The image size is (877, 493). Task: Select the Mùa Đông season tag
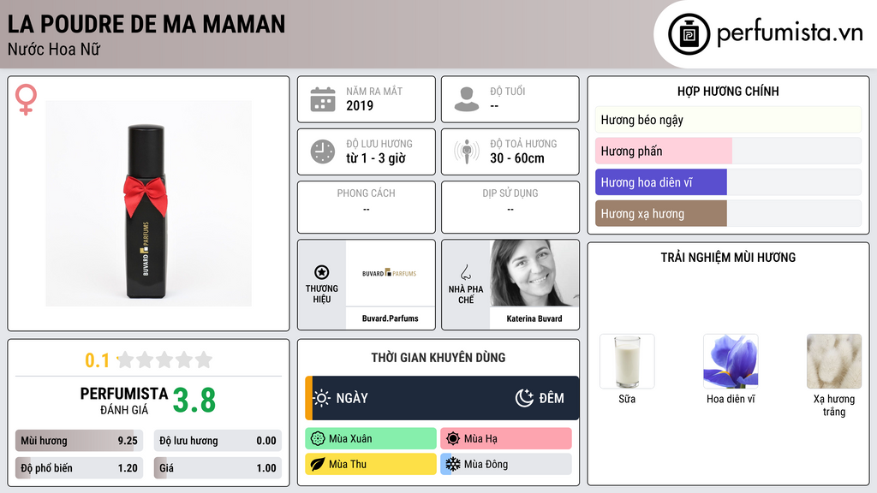[506, 464]
